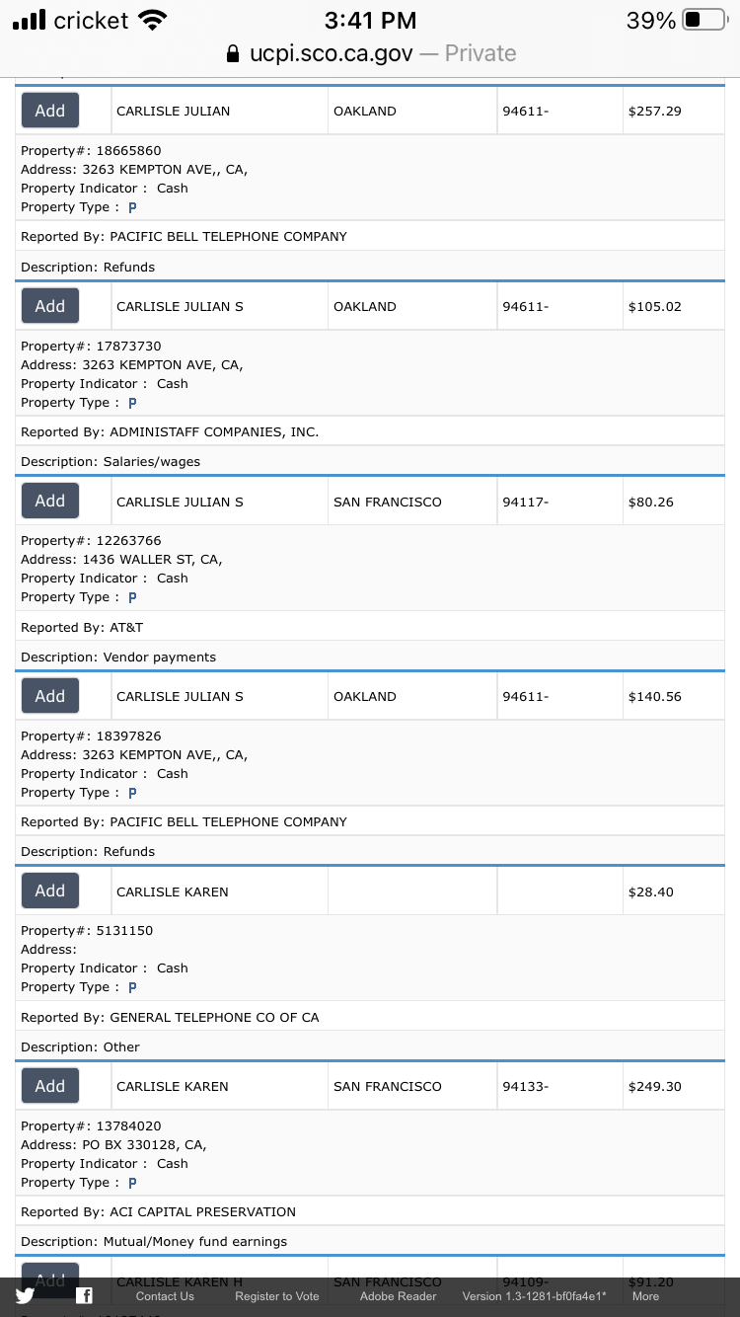This screenshot has width=740, height=1317.
Task: Add the $80.26 San Francisco property
Action: (x=50, y=501)
